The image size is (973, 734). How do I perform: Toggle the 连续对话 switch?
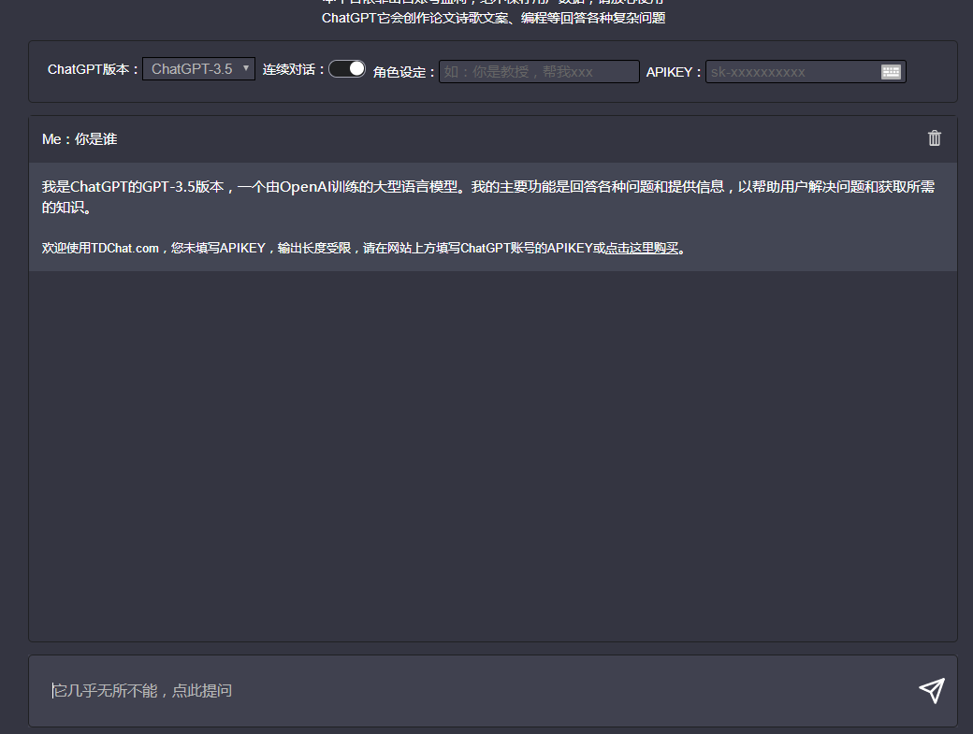(x=347, y=69)
